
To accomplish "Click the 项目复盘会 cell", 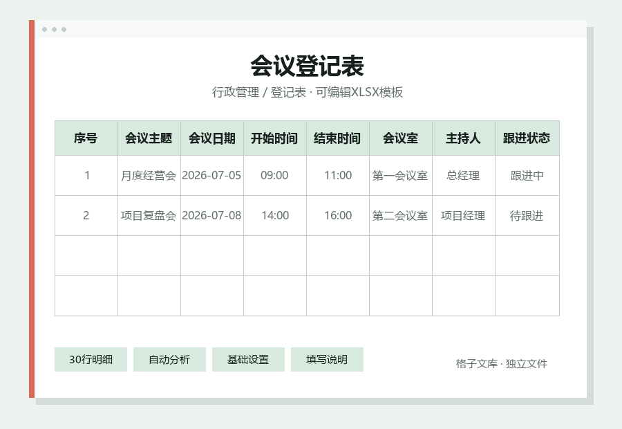I will (x=149, y=216).
